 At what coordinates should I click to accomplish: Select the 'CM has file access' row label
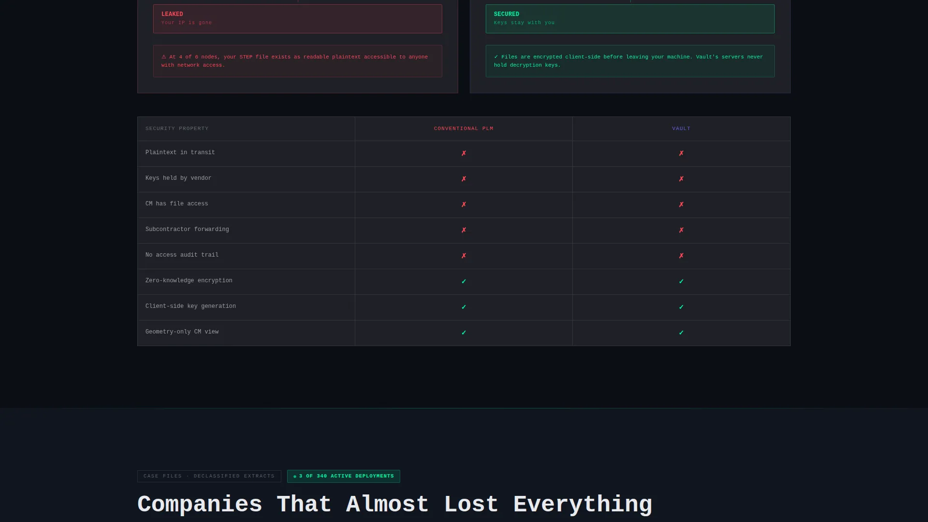point(176,203)
